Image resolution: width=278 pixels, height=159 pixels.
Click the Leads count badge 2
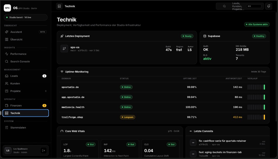[44, 76]
